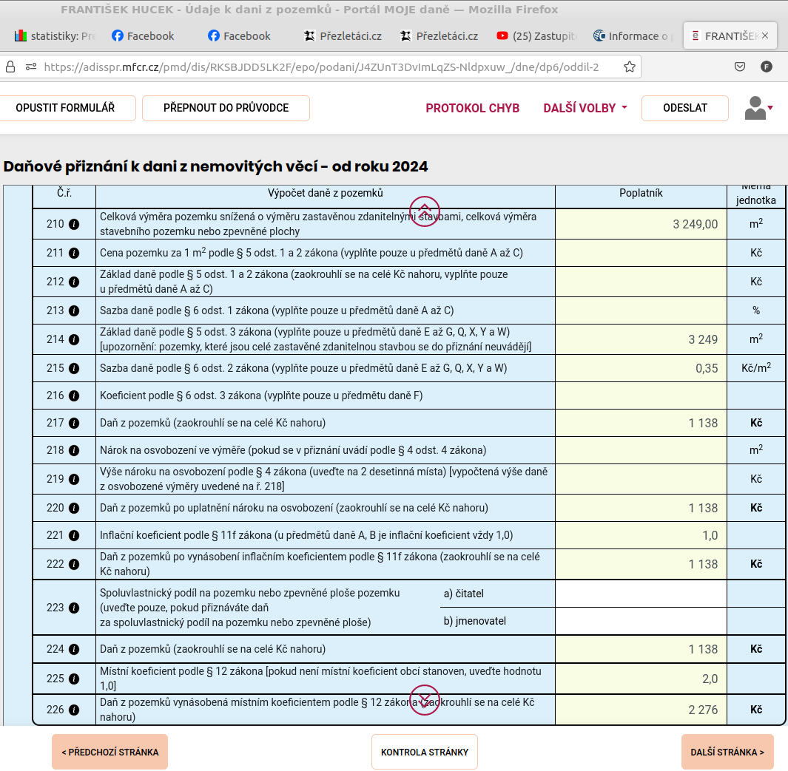Click empty row 216 coefficient field
The width and height of the screenshot is (788, 771).
(641, 395)
